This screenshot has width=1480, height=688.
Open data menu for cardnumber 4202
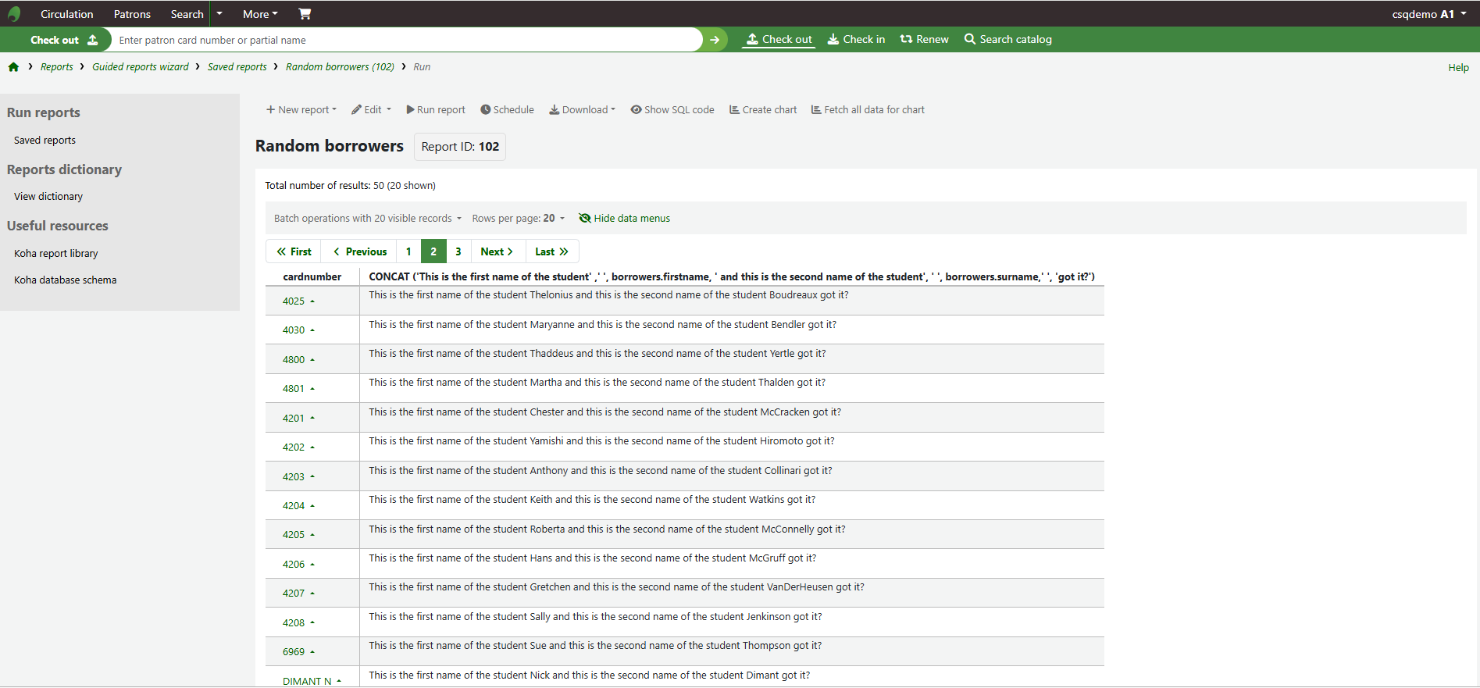tap(298, 447)
